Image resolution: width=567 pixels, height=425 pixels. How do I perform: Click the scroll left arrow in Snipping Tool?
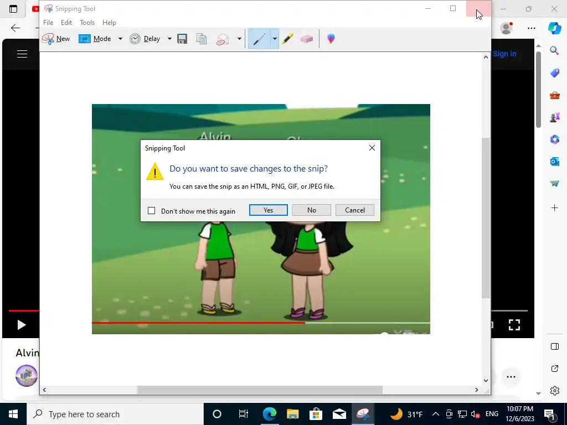(x=44, y=390)
